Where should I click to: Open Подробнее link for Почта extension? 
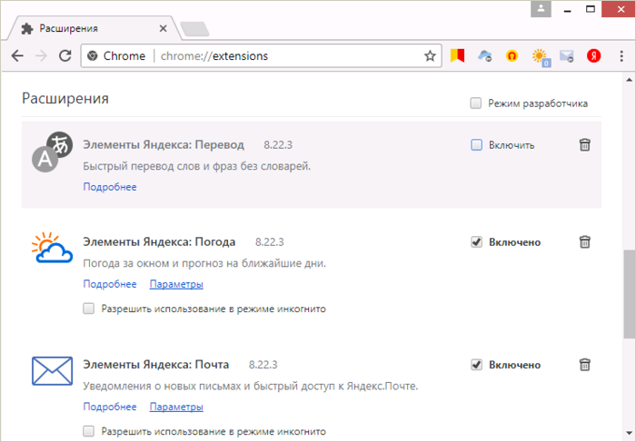click(110, 407)
